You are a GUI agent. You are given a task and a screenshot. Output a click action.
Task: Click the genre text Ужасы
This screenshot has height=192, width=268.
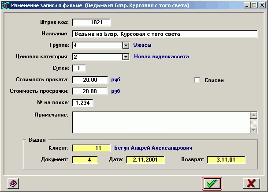[142, 45]
